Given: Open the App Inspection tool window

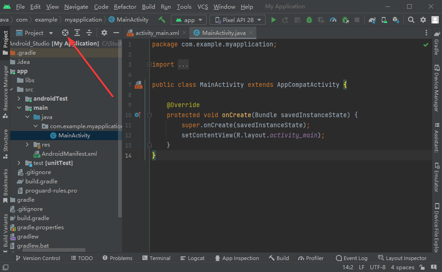Looking at the screenshot, I should [x=237, y=258].
